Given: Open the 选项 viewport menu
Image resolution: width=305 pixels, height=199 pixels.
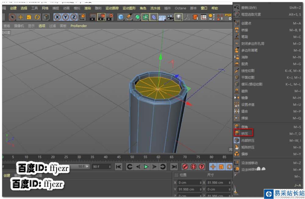Looking at the screenshot, I should 42,26.
